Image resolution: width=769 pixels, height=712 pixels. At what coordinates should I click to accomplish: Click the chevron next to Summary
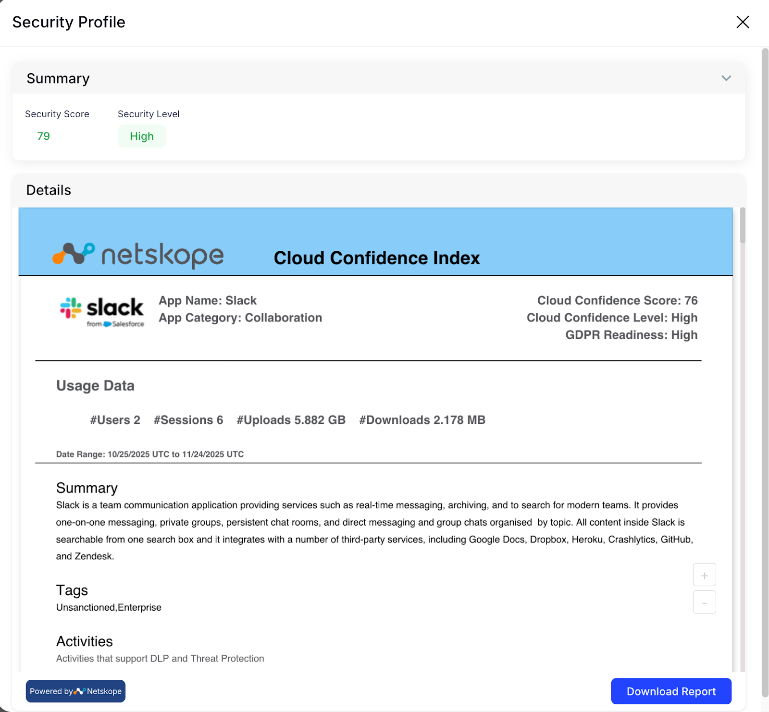tap(726, 78)
